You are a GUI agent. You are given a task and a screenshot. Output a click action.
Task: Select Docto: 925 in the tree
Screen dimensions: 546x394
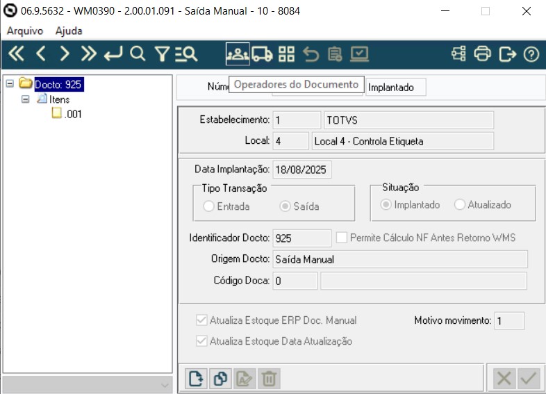59,85
